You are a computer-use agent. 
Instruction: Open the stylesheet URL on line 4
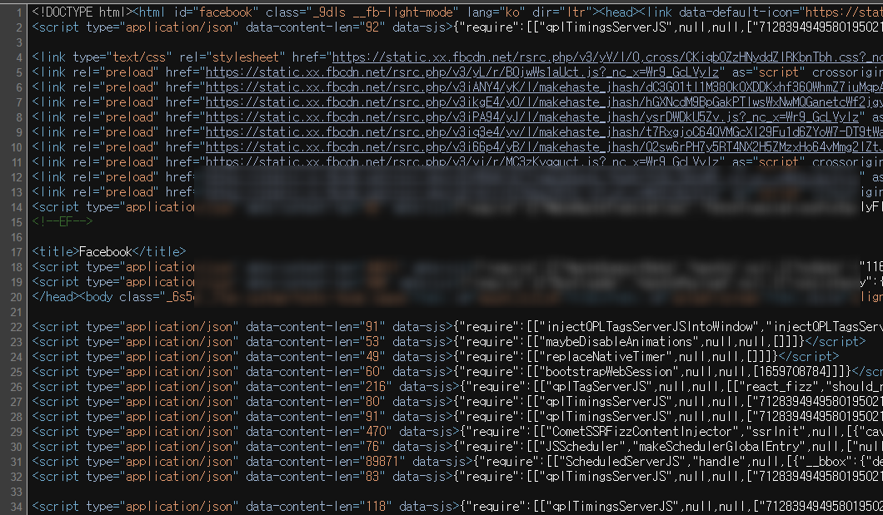[607, 57]
